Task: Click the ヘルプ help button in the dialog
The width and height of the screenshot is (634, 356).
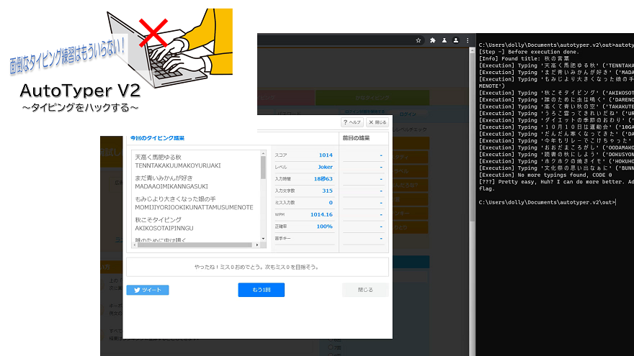Action: click(351, 122)
